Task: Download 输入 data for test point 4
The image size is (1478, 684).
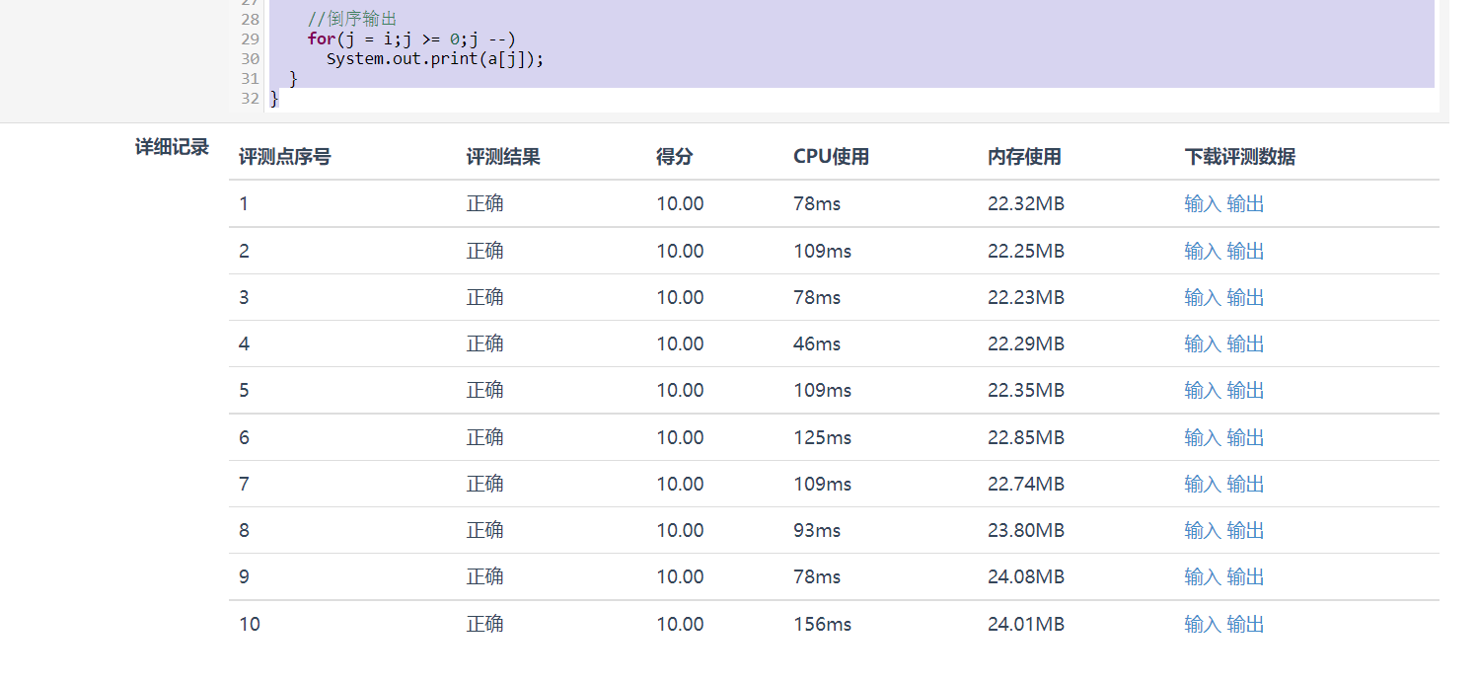Action: 1203,343
